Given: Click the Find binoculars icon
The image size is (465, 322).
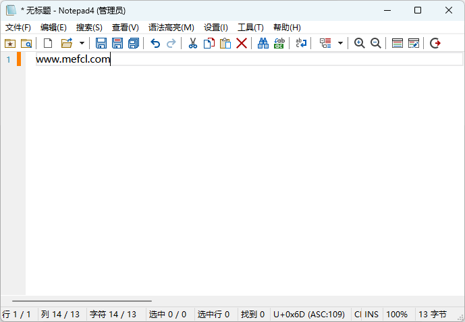Looking at the screenshot, I should click(x=263, y=43).
